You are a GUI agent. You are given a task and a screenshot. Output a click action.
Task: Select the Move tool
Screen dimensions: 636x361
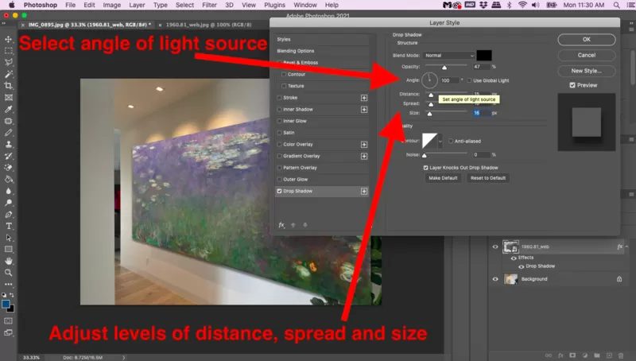(9, 39)
